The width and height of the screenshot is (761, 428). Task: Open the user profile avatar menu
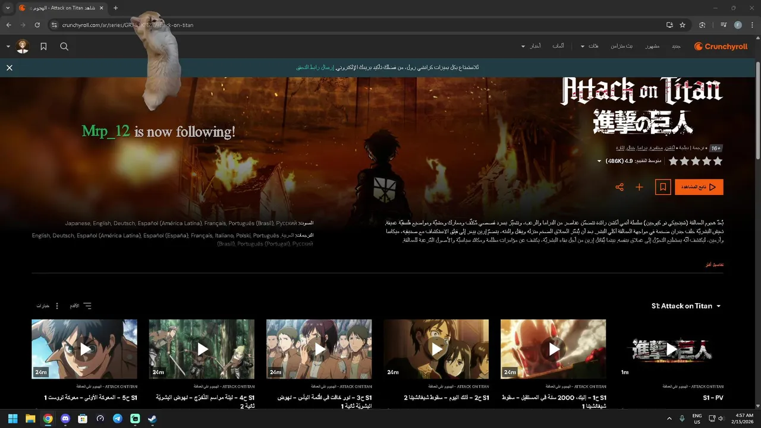coord(23,46)
